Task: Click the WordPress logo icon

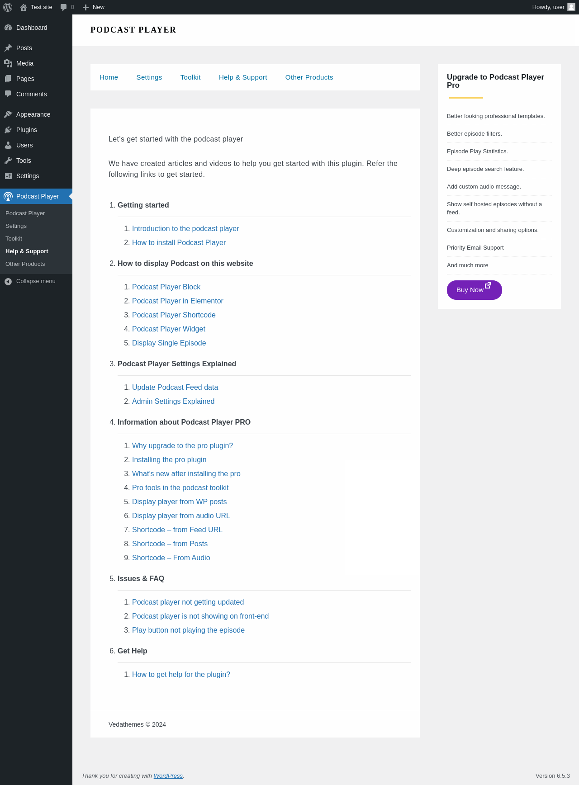Action: 8,7
